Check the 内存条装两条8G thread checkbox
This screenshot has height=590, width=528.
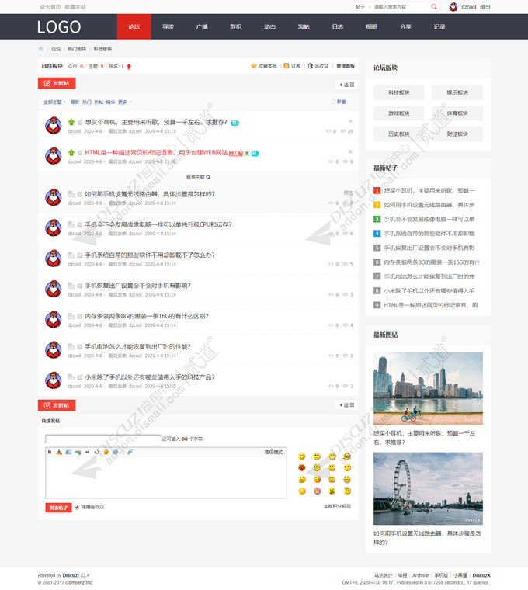[80, 316]
